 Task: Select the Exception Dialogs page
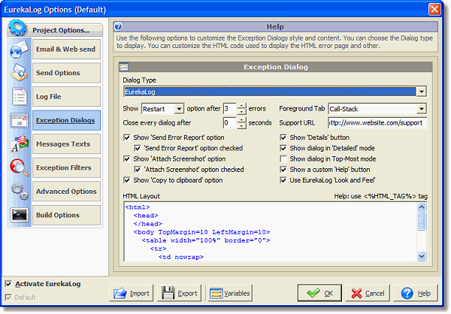click(66, 120)
